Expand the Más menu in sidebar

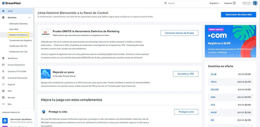[x=3, y=104]
